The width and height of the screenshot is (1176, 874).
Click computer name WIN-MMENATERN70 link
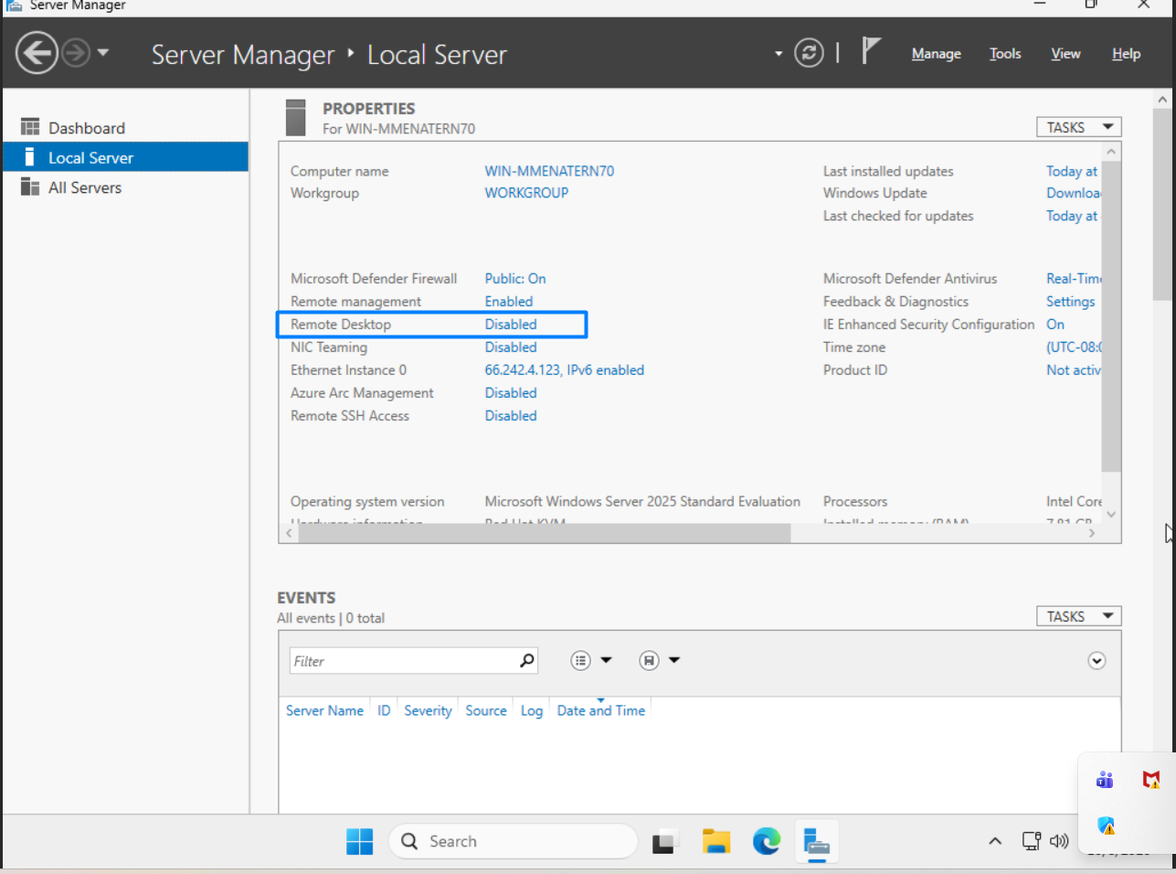(549, 171)
